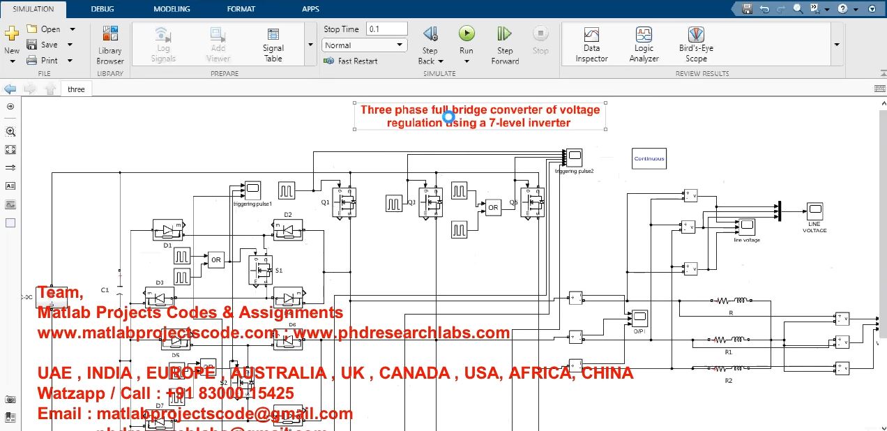Select the LINE VOLTAGE scope block
Viewport: 887px width, 431px height.
pos(814,210)
